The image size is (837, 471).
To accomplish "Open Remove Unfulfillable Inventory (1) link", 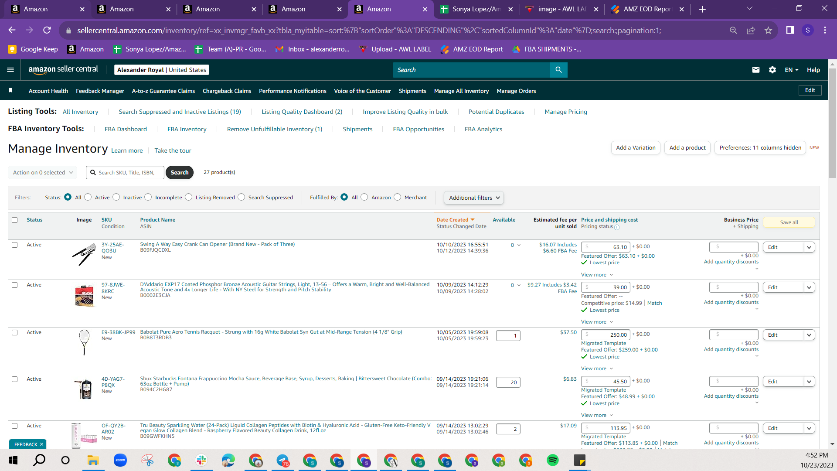I will click(x=275, y=129).
